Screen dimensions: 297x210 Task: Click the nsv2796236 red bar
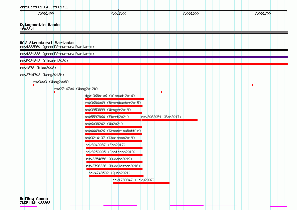click(114, 169)
